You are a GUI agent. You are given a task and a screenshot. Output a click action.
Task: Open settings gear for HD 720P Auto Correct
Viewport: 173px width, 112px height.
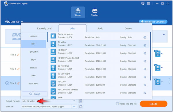pyautogui.click(x=145, y=93)
